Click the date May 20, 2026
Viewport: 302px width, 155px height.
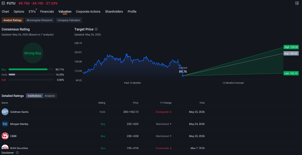pyautogui.click(x=197, y=136)
